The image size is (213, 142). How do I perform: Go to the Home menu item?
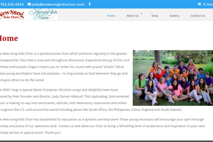point(111,16)
